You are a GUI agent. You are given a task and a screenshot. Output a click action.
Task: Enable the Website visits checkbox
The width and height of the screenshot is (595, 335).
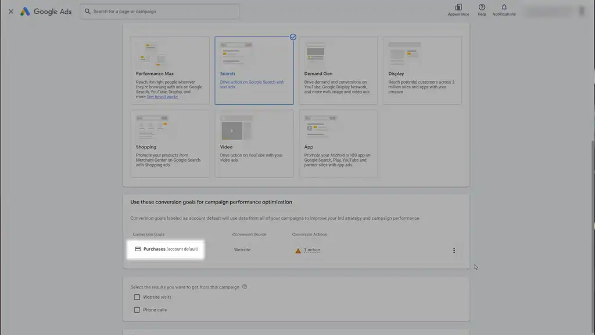137,297
